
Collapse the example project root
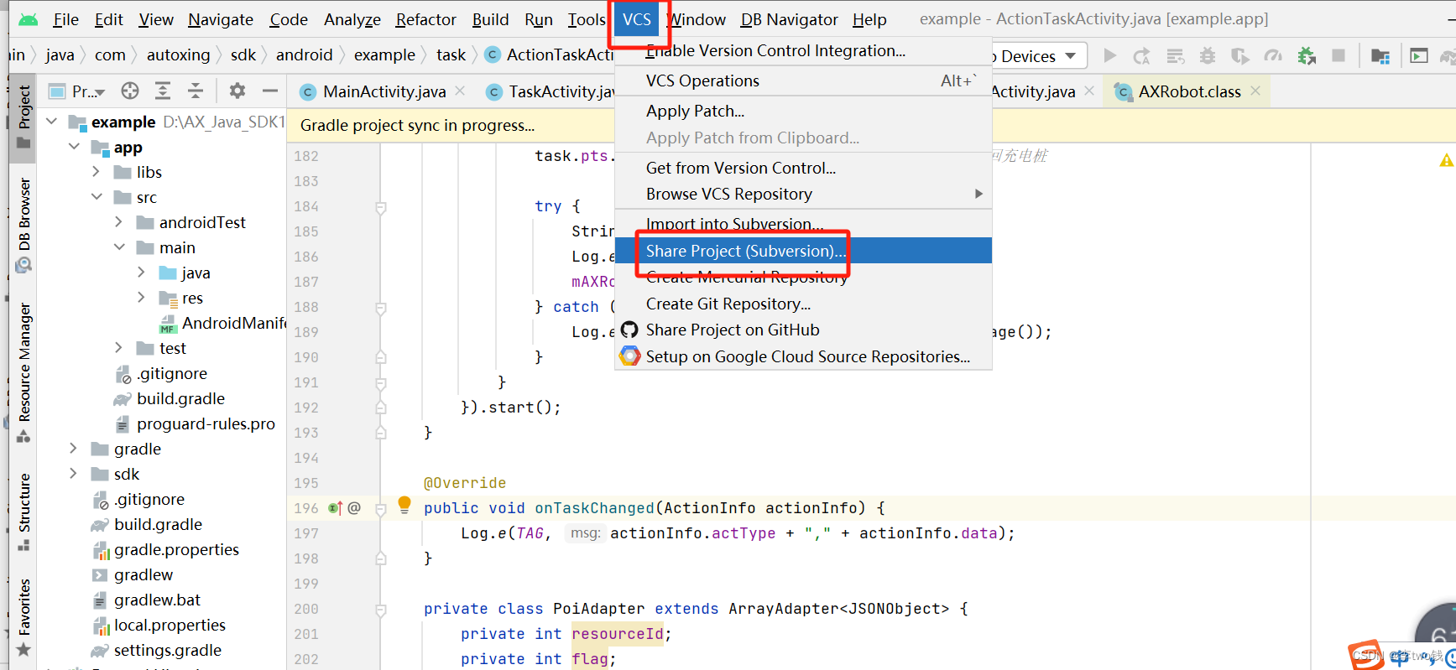point(52,122)
